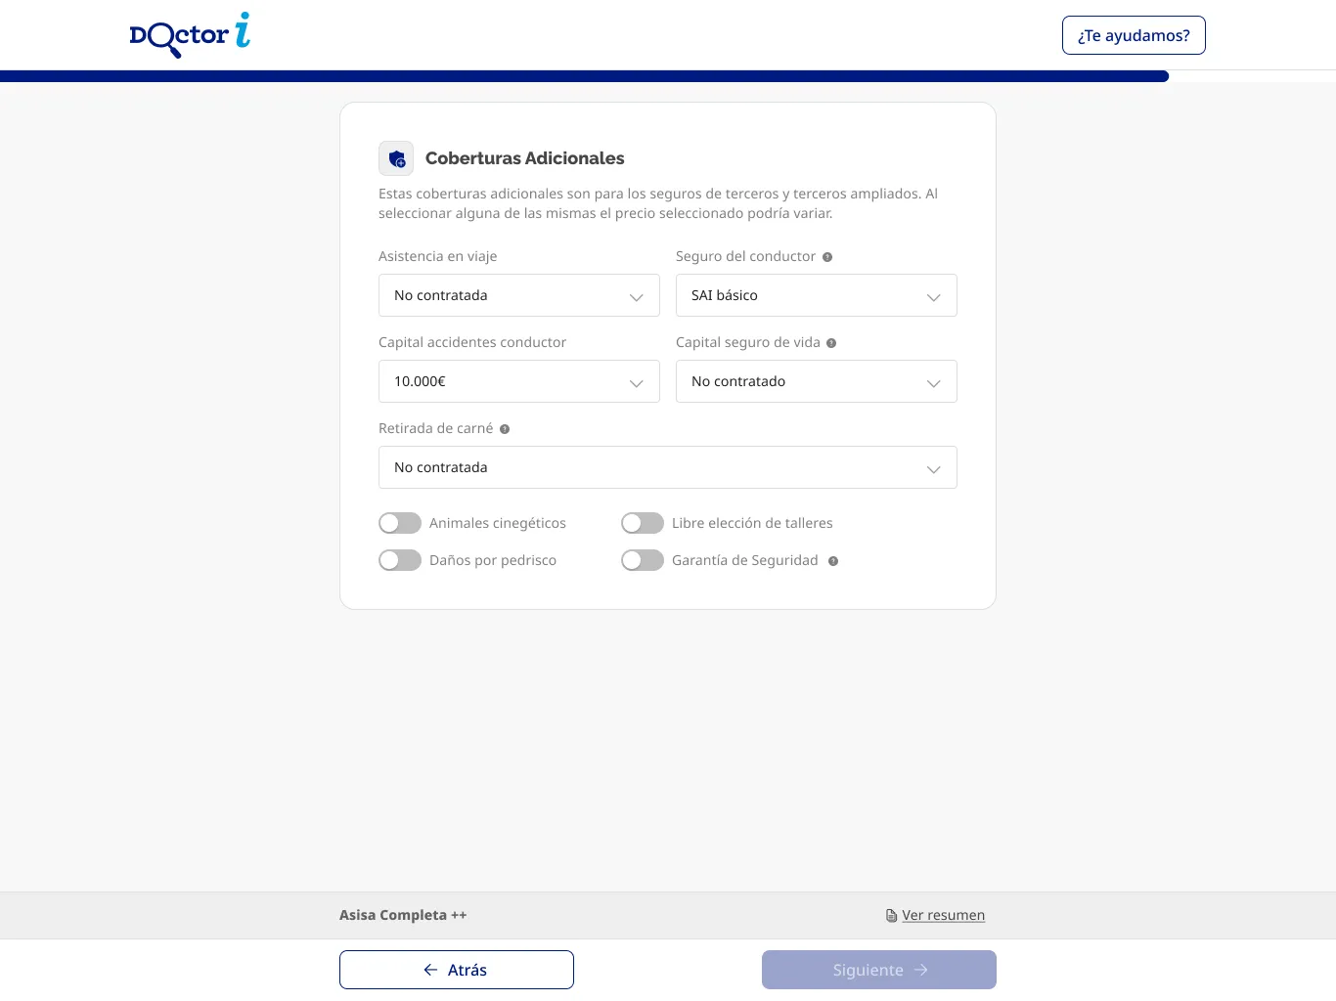The height and width of the screenshot is (1001, 1336).
Task: Click the Seguro del conductor label
Action: (745, 256)
